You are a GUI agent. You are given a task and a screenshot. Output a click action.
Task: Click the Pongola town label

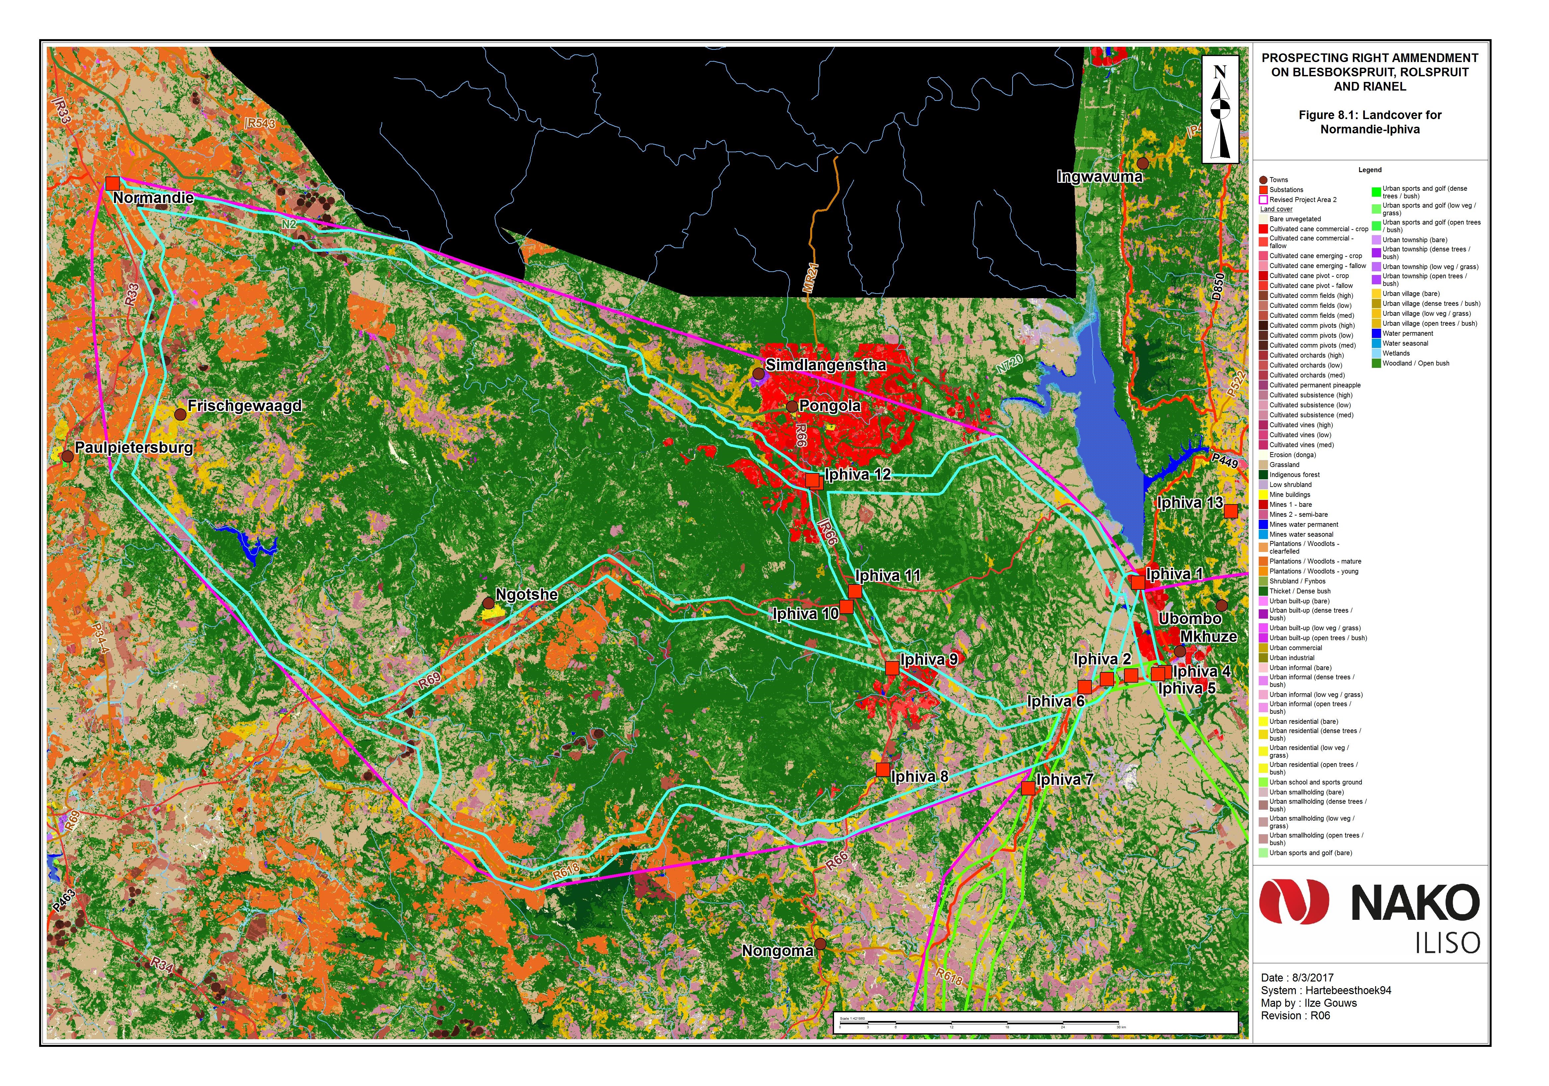(x=829, y=406)
